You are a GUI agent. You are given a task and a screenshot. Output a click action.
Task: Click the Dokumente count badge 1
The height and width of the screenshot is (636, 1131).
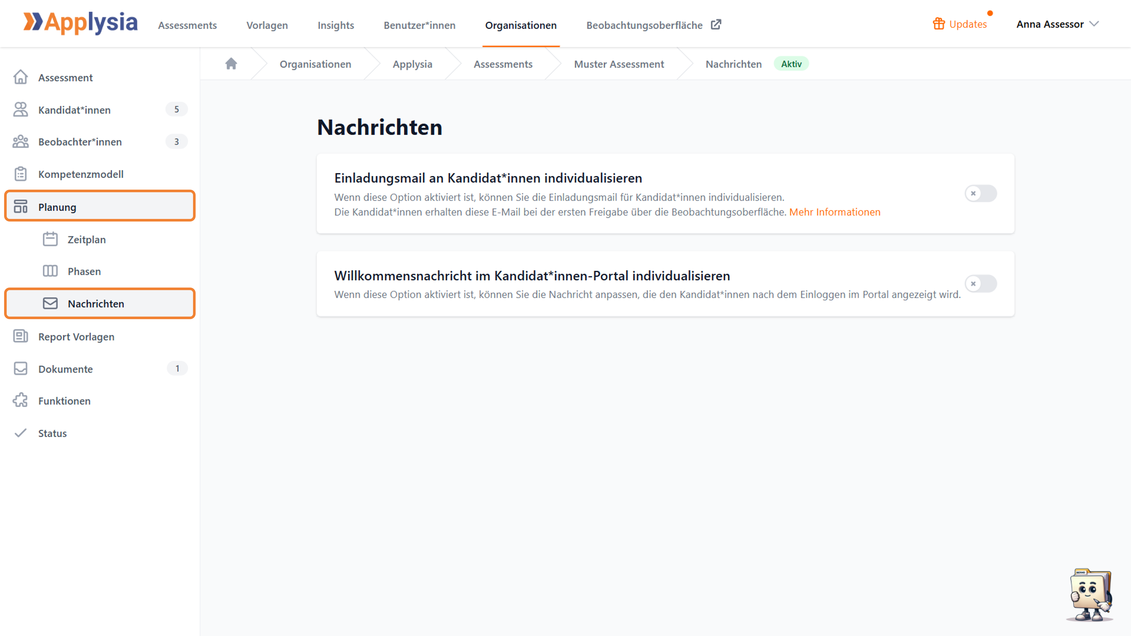coord(177,368)
